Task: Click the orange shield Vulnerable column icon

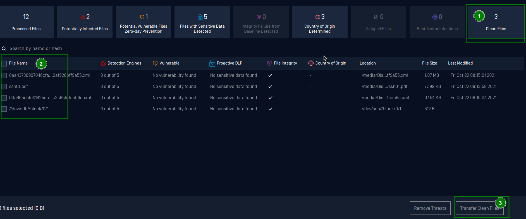Action: 155,63
